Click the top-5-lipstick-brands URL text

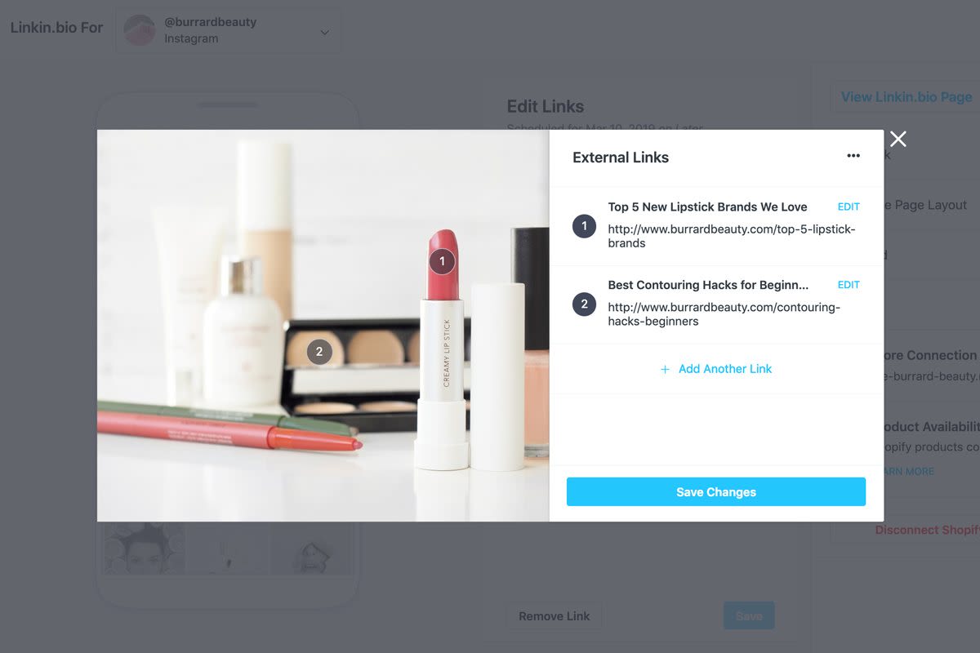point(732,236)
